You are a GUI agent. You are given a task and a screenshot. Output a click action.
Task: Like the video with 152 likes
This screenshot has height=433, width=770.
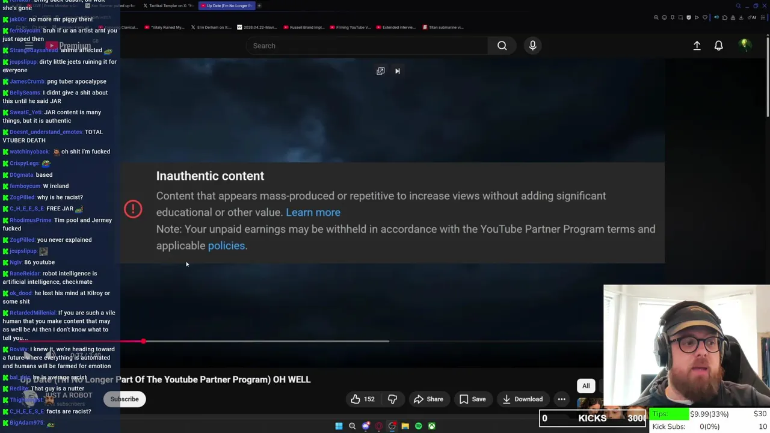[363, 399]
